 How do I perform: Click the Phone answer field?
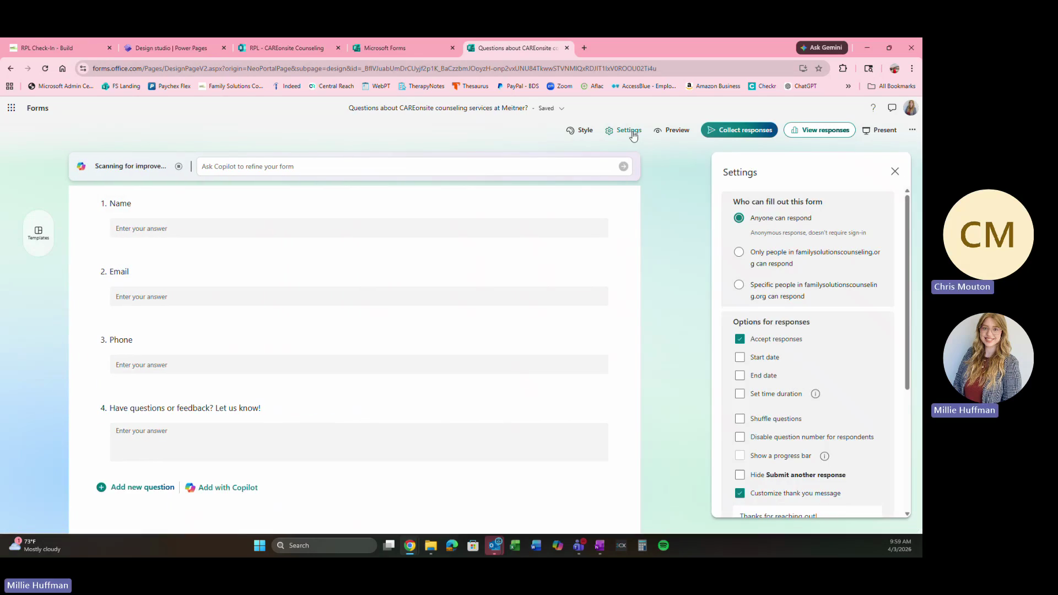pyautogui.click(x=359, y=365)
